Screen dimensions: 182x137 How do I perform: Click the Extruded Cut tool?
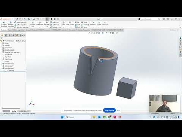tap(33, 24)
